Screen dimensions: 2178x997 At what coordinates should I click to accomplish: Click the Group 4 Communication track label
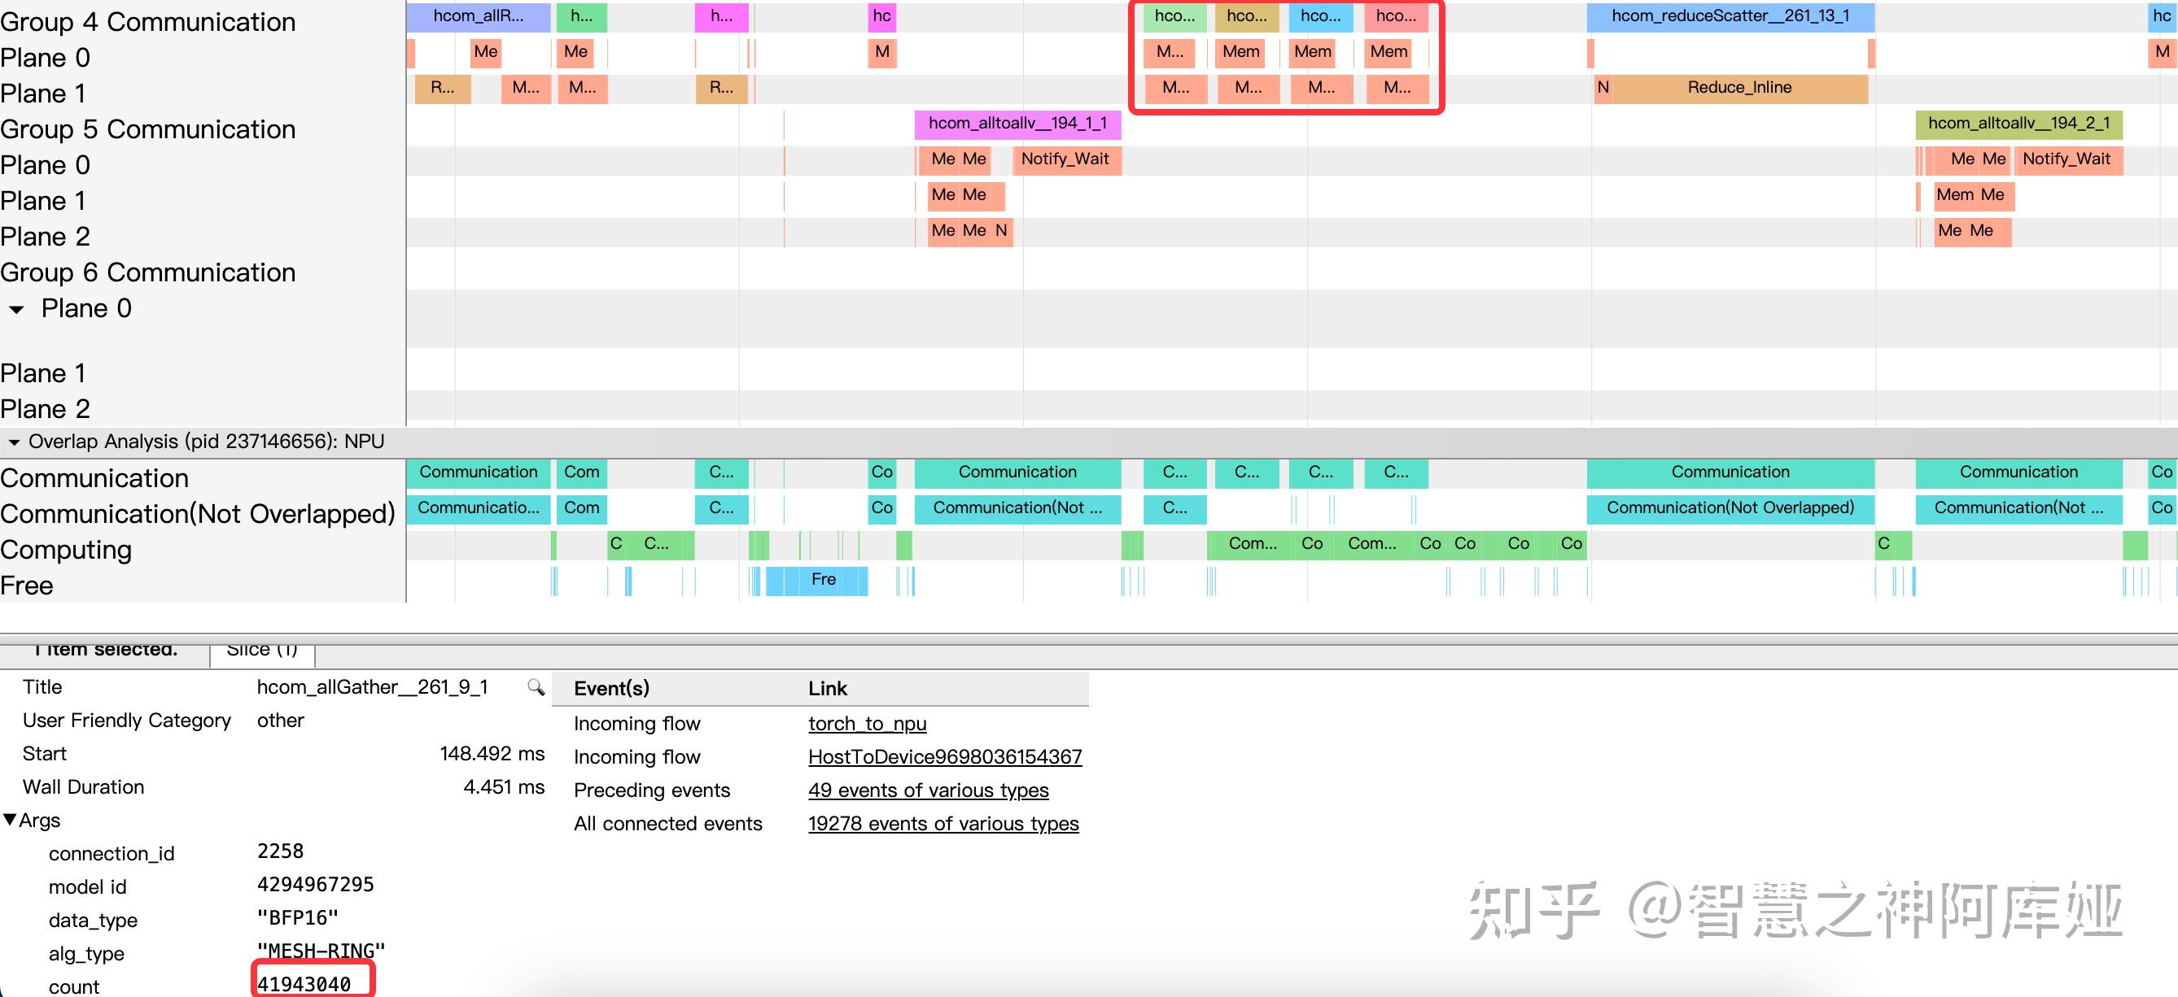pos(148,22)
